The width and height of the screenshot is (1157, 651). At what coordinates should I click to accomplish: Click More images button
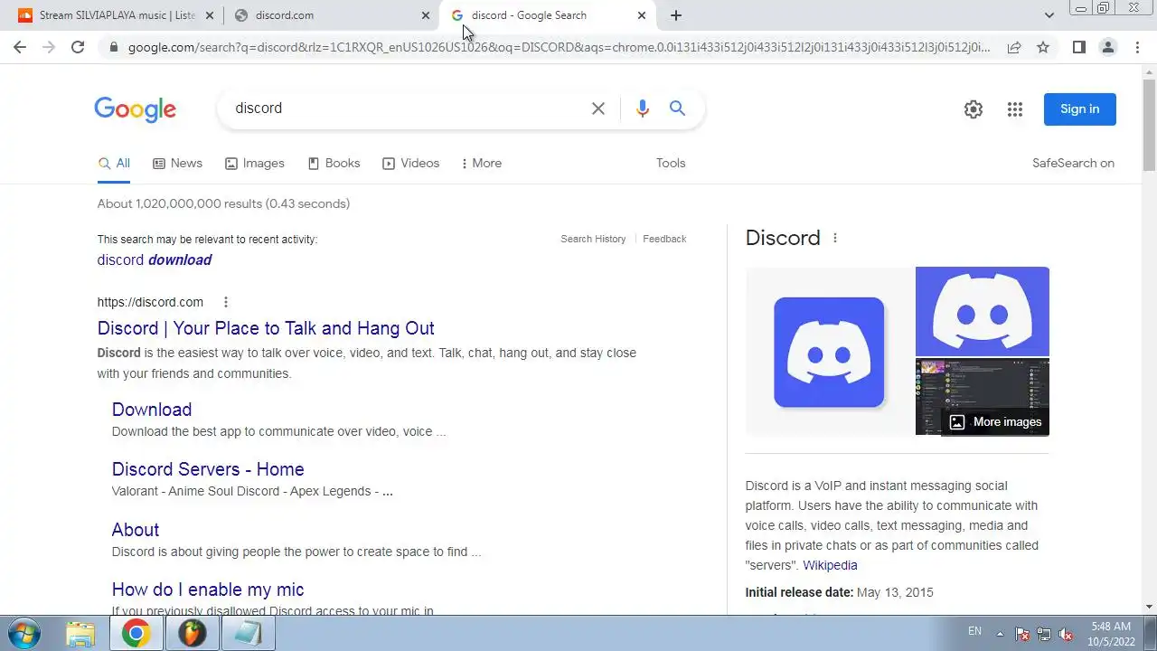point(995,422)
